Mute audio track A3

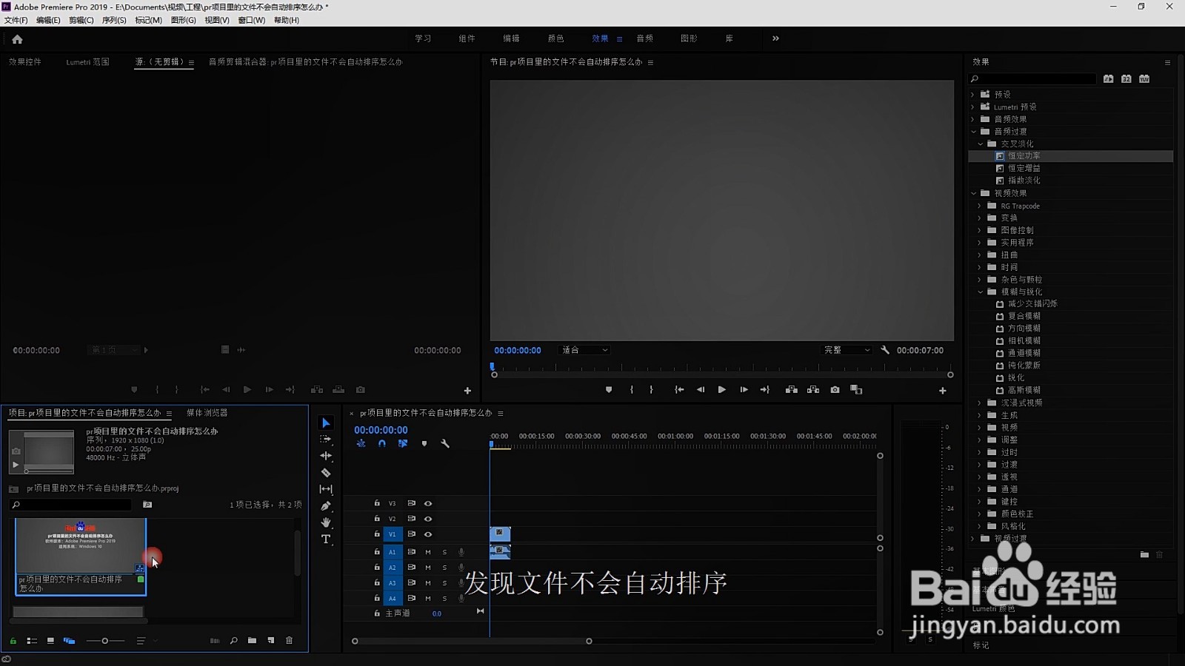[x=428, y=583]
